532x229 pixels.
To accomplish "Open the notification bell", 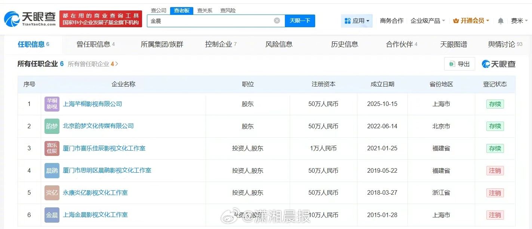I will (501, 21).
